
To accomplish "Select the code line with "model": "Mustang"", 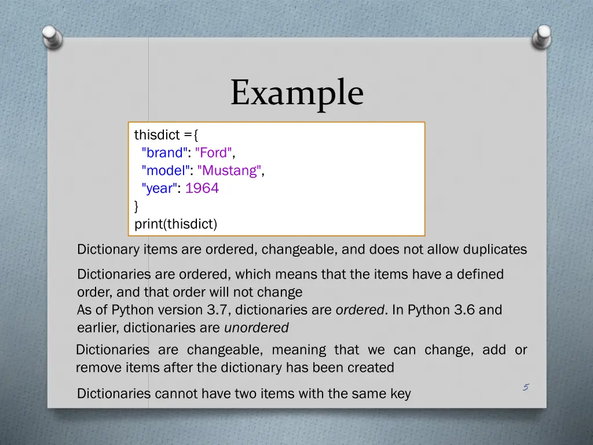I will click(203, 171).
